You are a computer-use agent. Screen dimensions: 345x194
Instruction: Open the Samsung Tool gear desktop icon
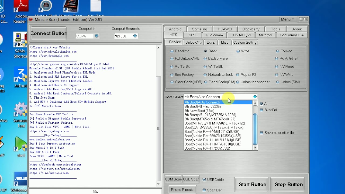[x=21, y=115]
